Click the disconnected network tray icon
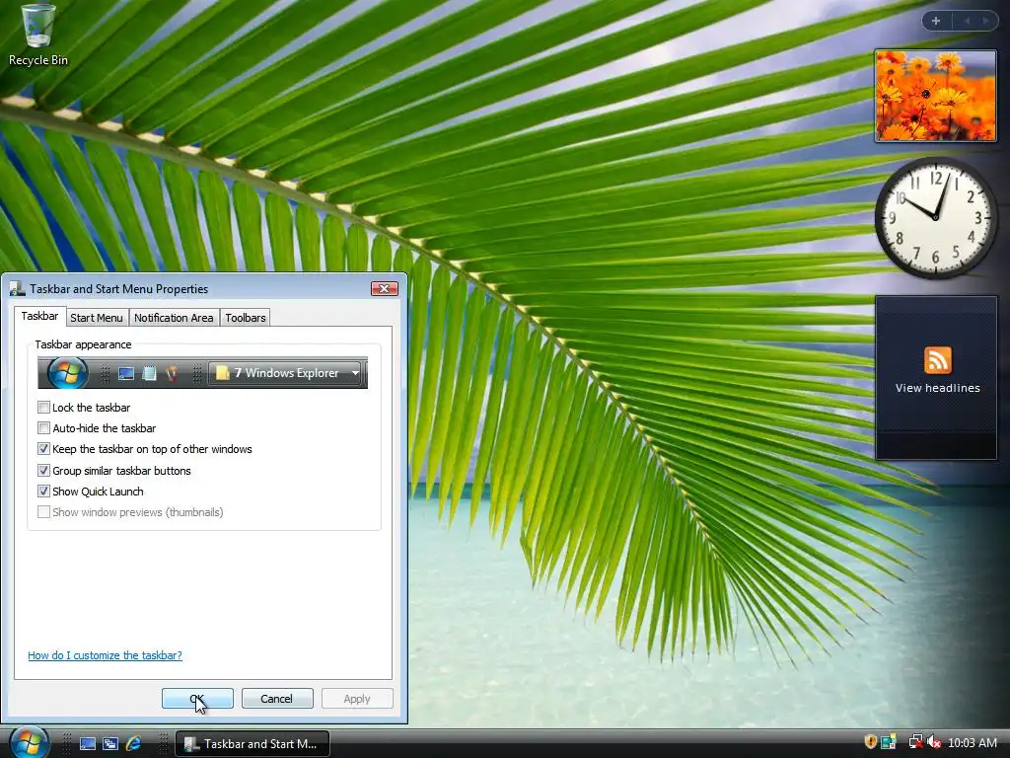Screen dimensions: 1010x758 click(914, 743)
